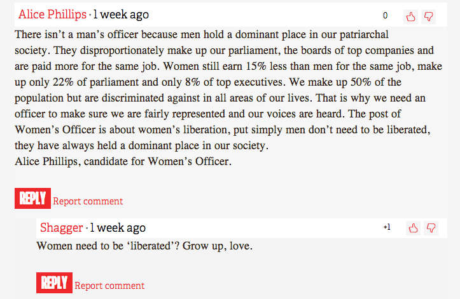The height and width of the screenshot is (299, 460).
Task: Reply to Alice Phillips' comment
Action: point(32,199)
